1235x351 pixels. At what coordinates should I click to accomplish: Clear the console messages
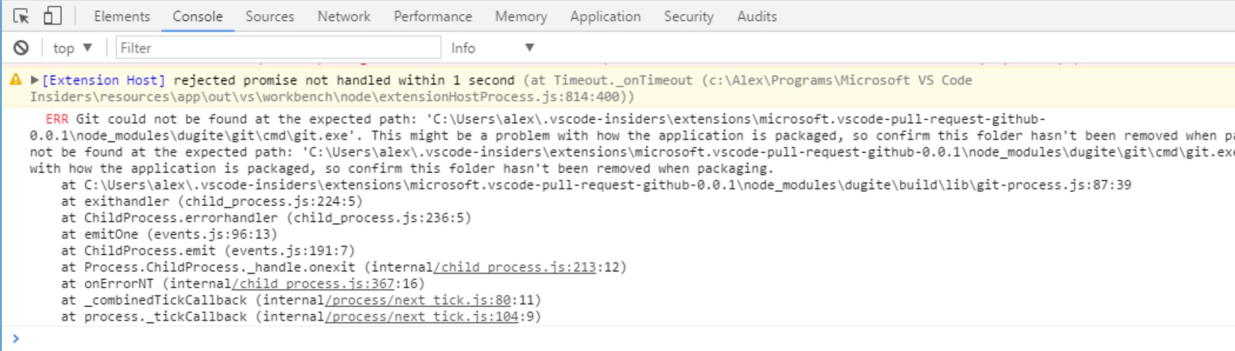tap(20, 47)
